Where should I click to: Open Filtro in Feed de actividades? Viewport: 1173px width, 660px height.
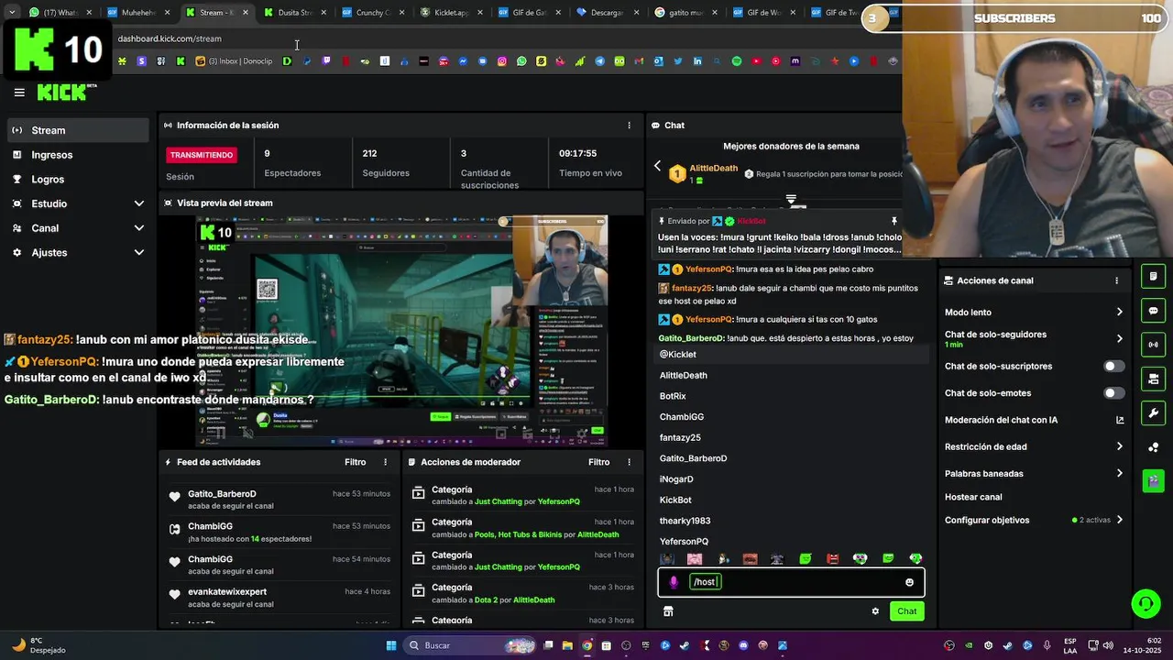(356, 462)
